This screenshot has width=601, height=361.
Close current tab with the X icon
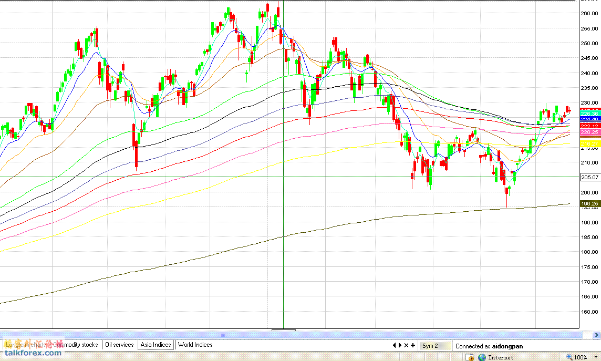coord(406,345)
